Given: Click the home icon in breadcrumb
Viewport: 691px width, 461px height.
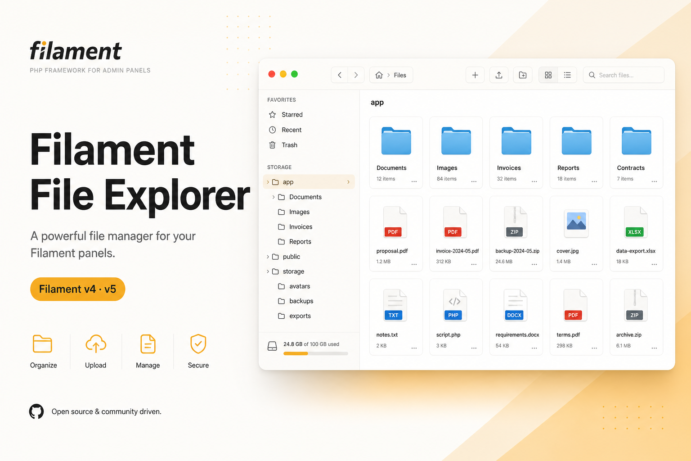Looking at the screenshot, I should [379, 75].
